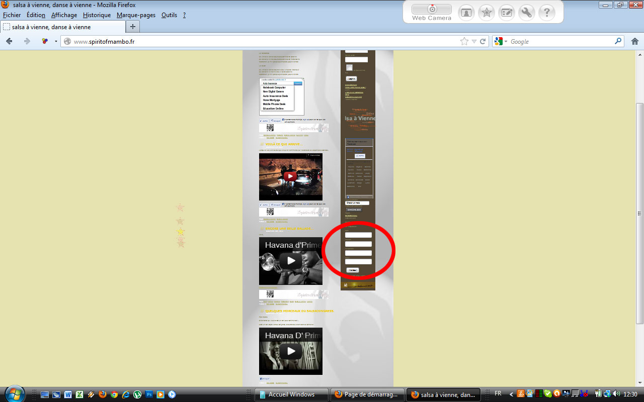Play the Havana d'Primera trumpet video
Viewport: 644px width, 402px height.
pos(290,261)
